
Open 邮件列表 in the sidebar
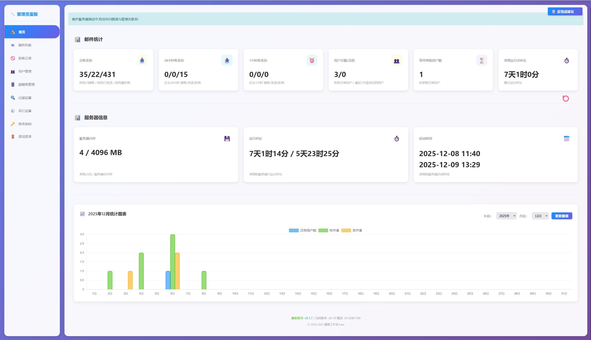25,45
